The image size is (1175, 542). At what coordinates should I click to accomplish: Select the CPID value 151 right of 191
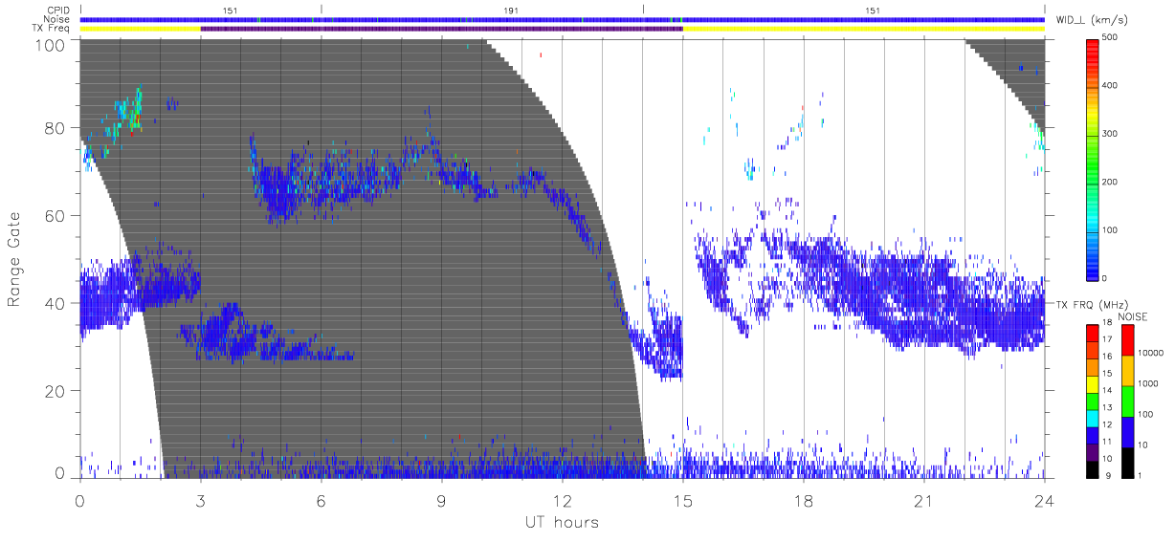[x=874, y=10]
